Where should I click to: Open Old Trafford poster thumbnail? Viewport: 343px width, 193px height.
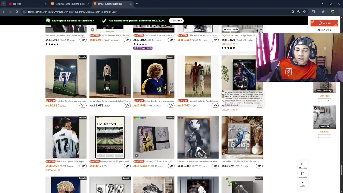pos(110,137)
